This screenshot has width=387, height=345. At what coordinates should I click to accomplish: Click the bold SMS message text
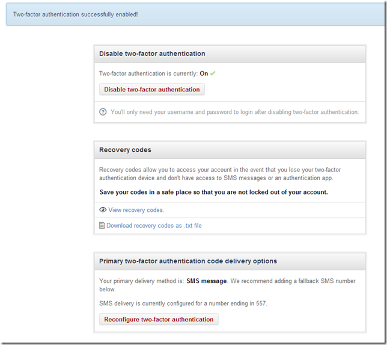207,281
